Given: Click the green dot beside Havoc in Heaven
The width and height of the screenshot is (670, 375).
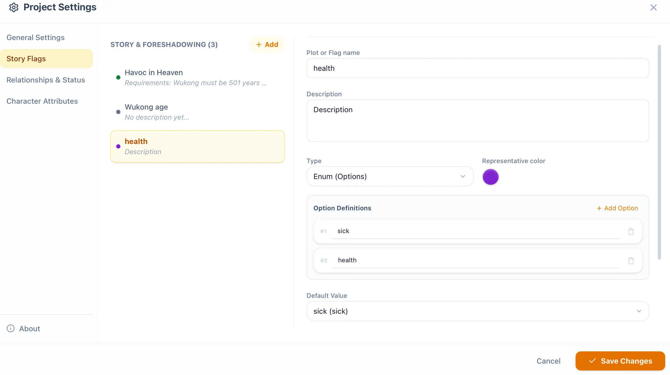Looking at the screenshot, I should tap(118, 77).
